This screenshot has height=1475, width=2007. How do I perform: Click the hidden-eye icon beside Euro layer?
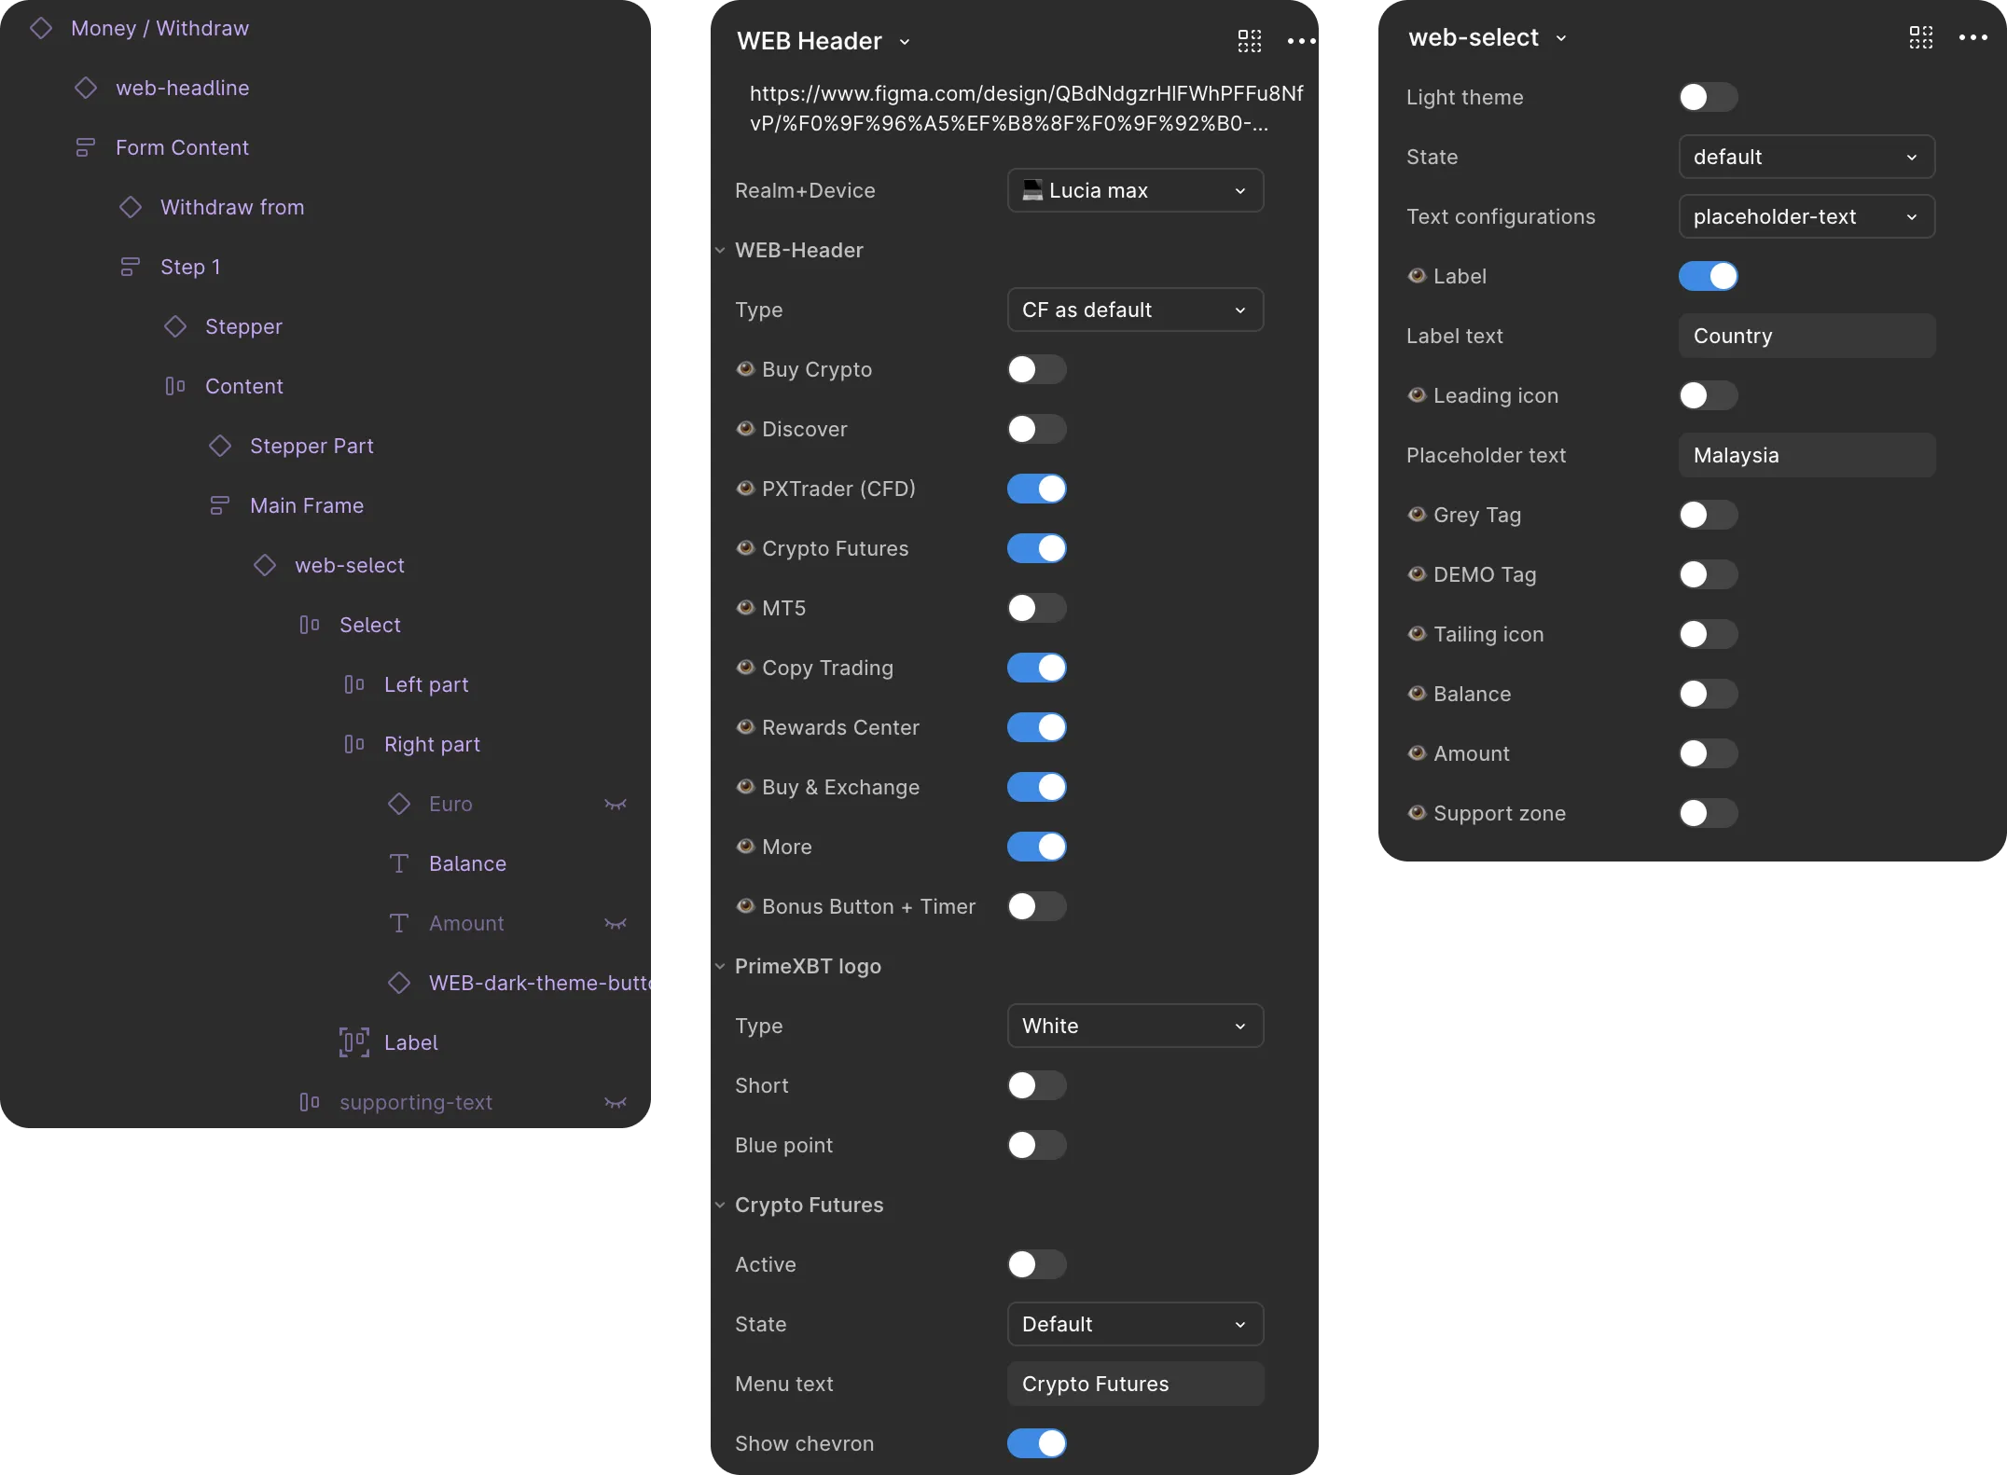coord(616,804)
